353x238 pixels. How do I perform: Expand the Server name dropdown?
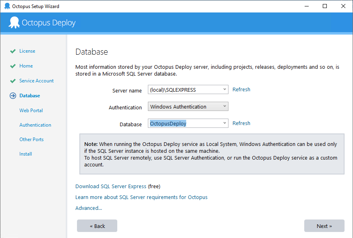pos(224,90)
